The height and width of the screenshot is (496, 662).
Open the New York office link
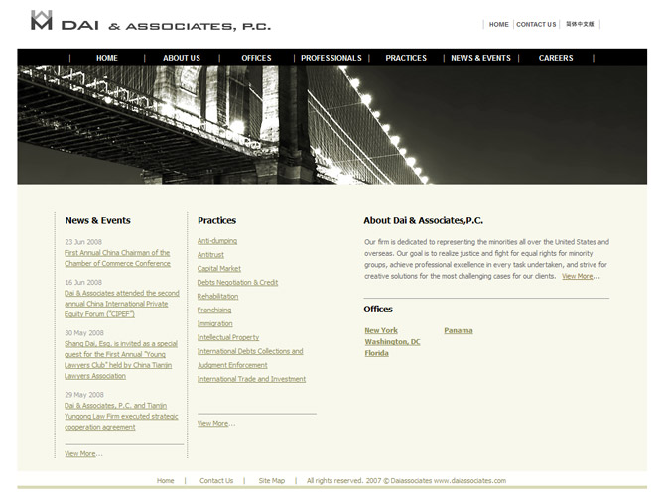(x=381, y=330)
